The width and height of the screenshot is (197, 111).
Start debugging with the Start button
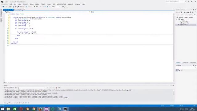36,7
